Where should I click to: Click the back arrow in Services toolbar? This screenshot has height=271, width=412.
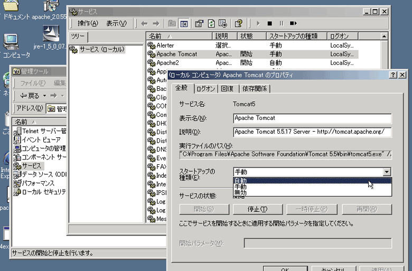(144, 24)
